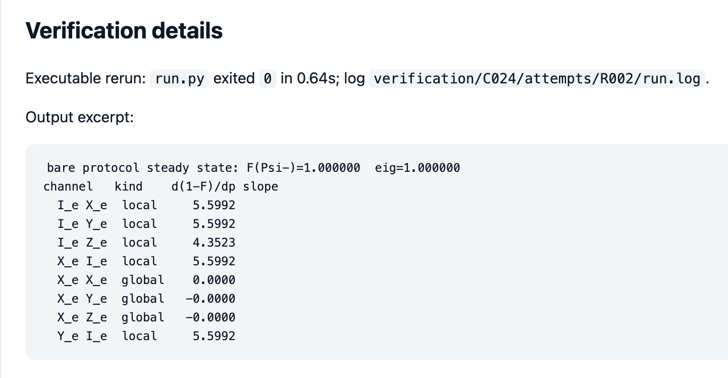Click the I_e X_e local row
The height and width of the screenshot is (378, 728).
[x=146, y=205]
